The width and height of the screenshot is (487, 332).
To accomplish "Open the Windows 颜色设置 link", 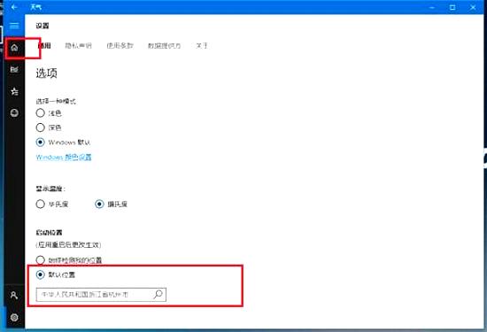I will coord(64,158).
